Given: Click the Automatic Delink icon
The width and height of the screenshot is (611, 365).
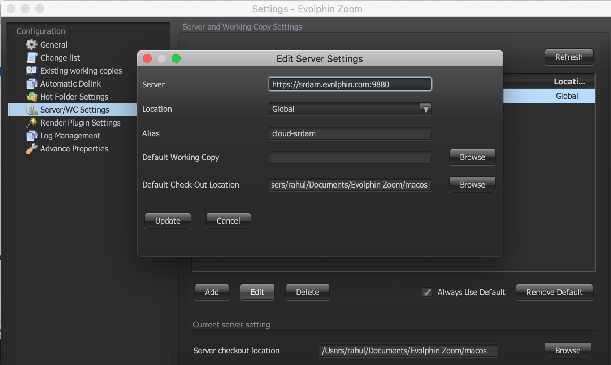Looking at the screenshot, I should point(31,84).
